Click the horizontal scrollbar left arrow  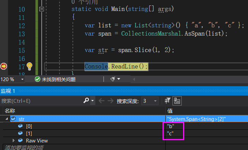click(x=134, y=79)
